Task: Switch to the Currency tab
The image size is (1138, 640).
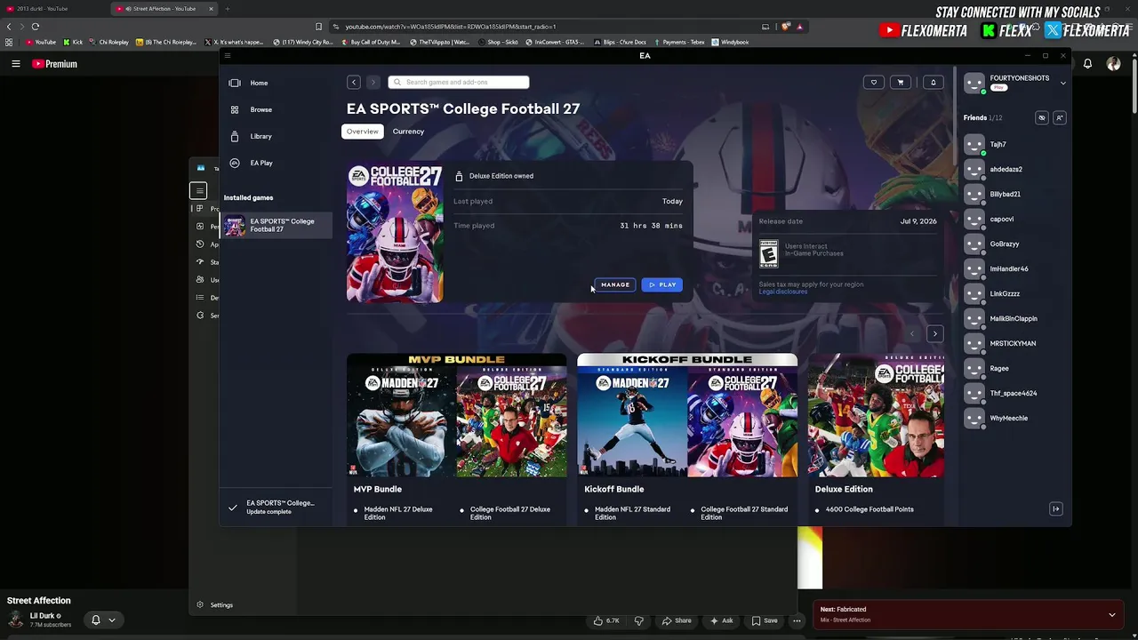Action: [408, 132]
